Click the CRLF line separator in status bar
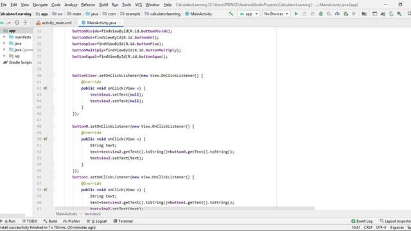This screenshot has height=231, width=411. click(x=368, y=227)
